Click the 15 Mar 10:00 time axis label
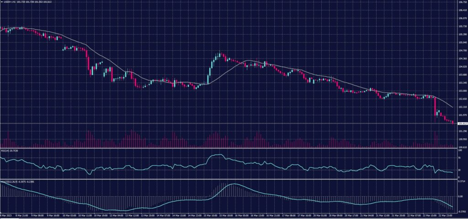468x219 pixels. [x=211, y=214]
